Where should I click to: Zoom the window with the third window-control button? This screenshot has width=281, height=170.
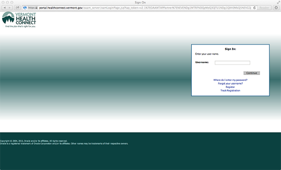click(x=12, y=2)
